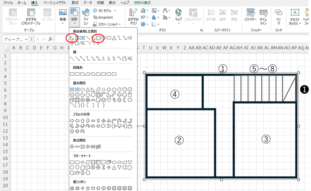
Task: Open the 図形の書式 (Shape Format) tab
Action: coord(143,3)
